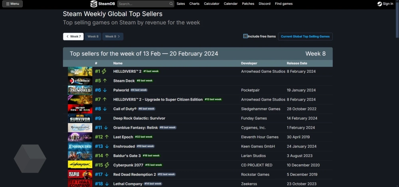Click the SteamDB logo icon
Image resolution: width=399 pixels, height=187 pixels.
pyautogui.click(x=94, y=4)
